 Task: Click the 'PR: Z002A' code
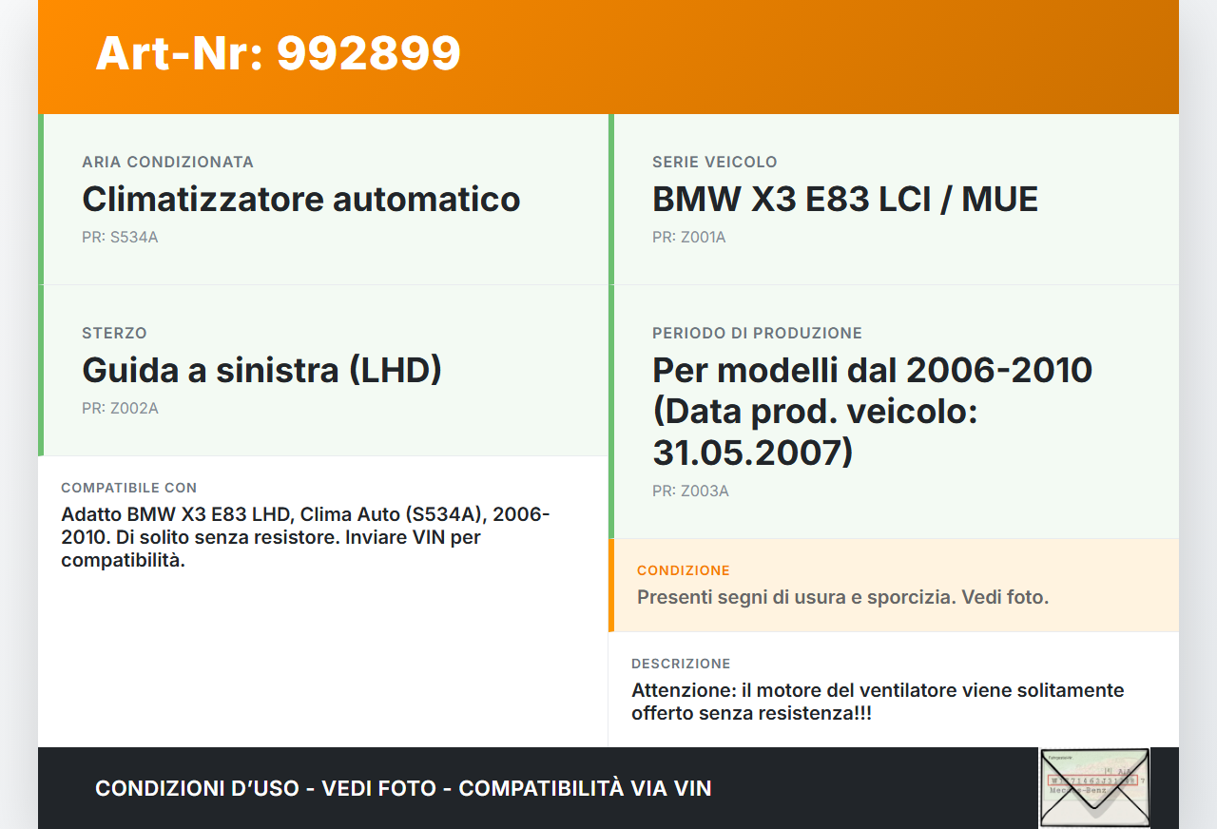[120, 409]
